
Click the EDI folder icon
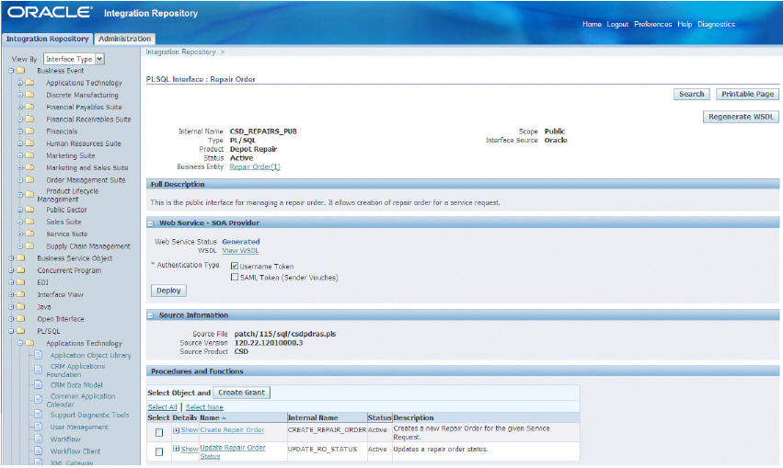coord(21,282)
